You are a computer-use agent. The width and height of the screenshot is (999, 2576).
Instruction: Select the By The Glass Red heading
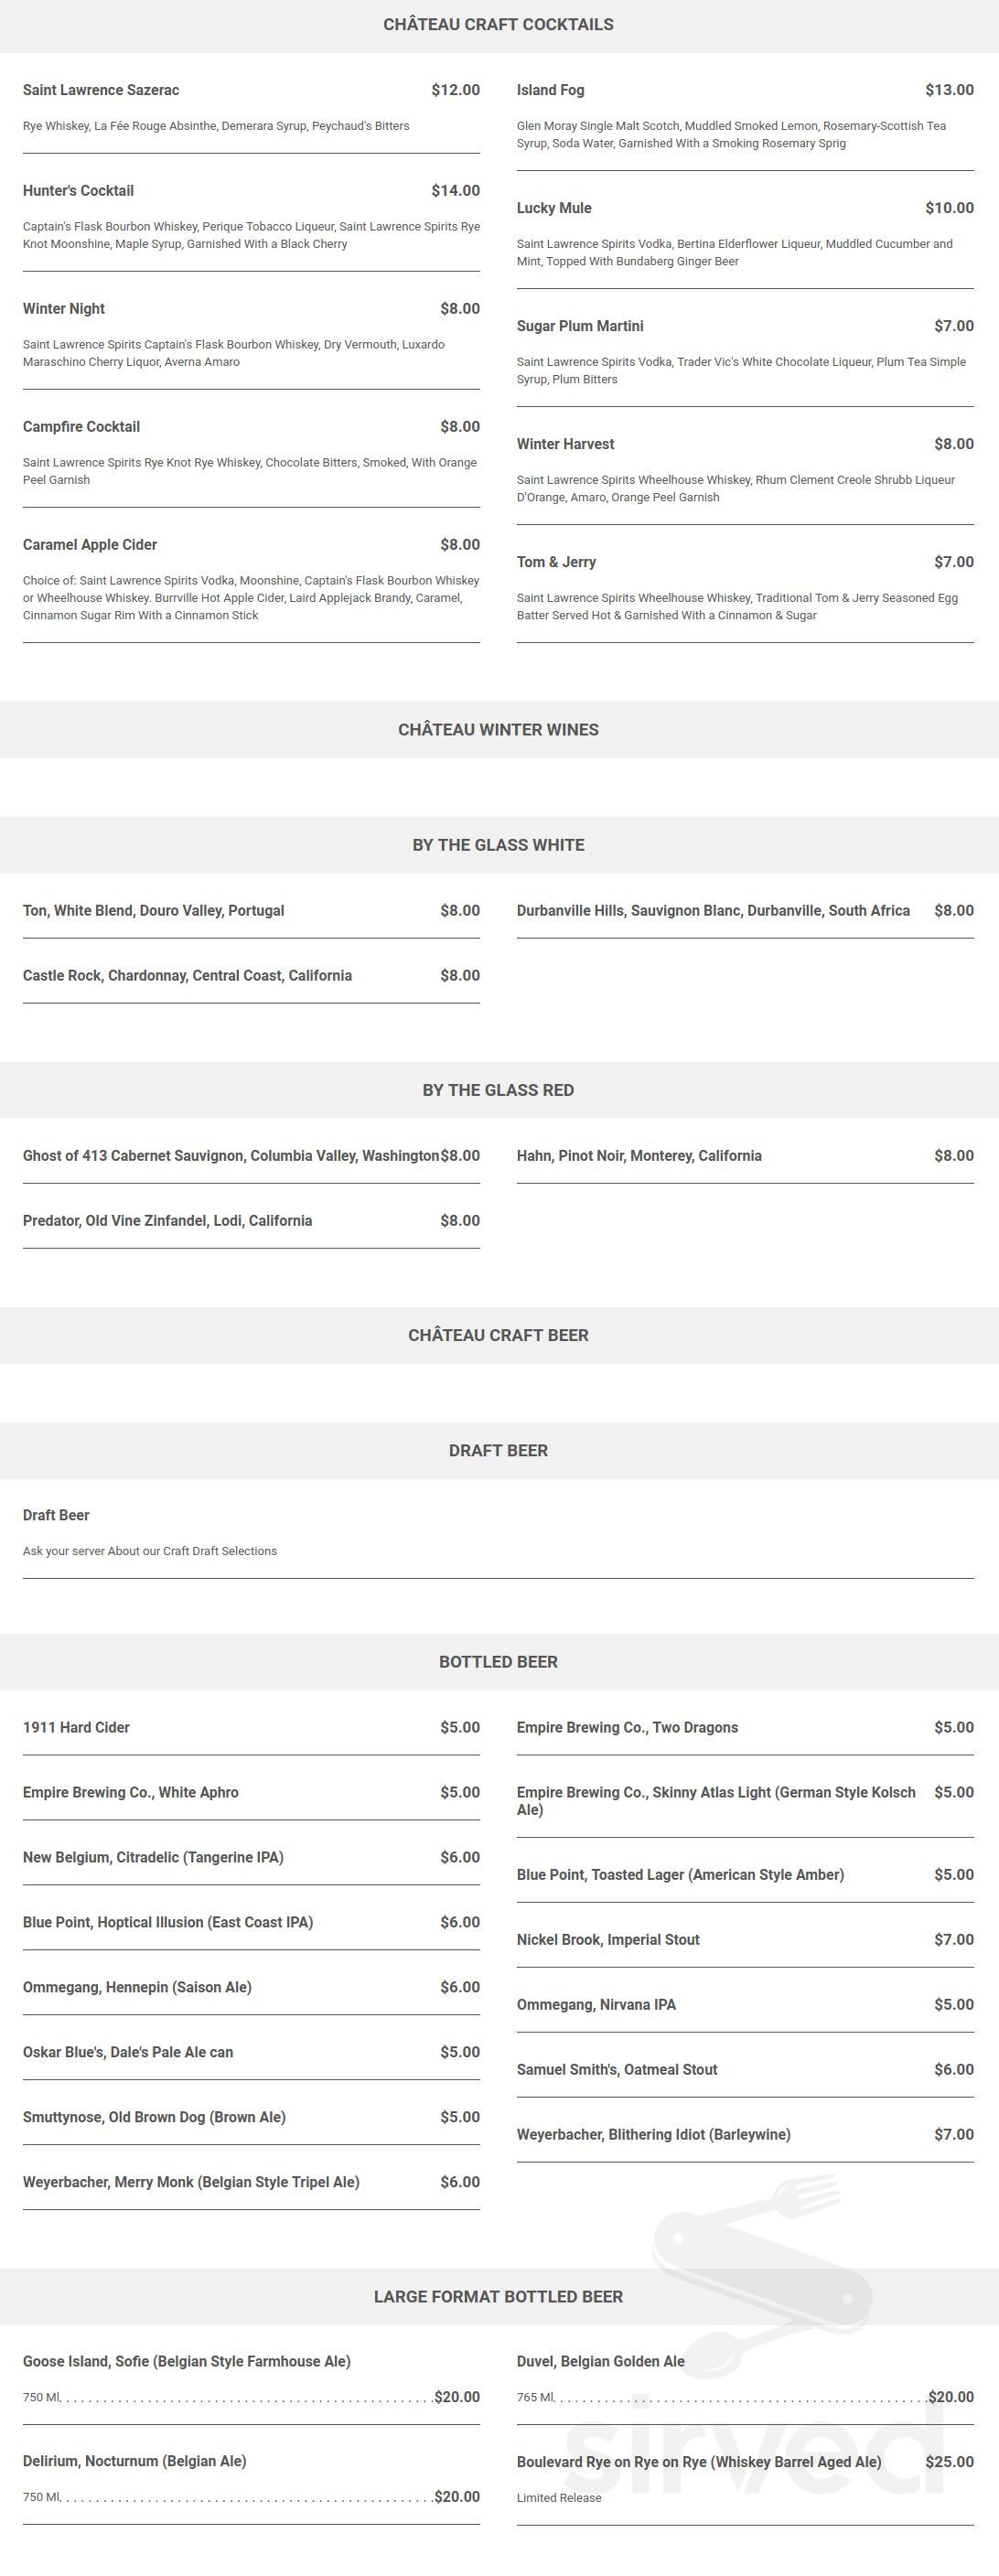click(498, 1090)
